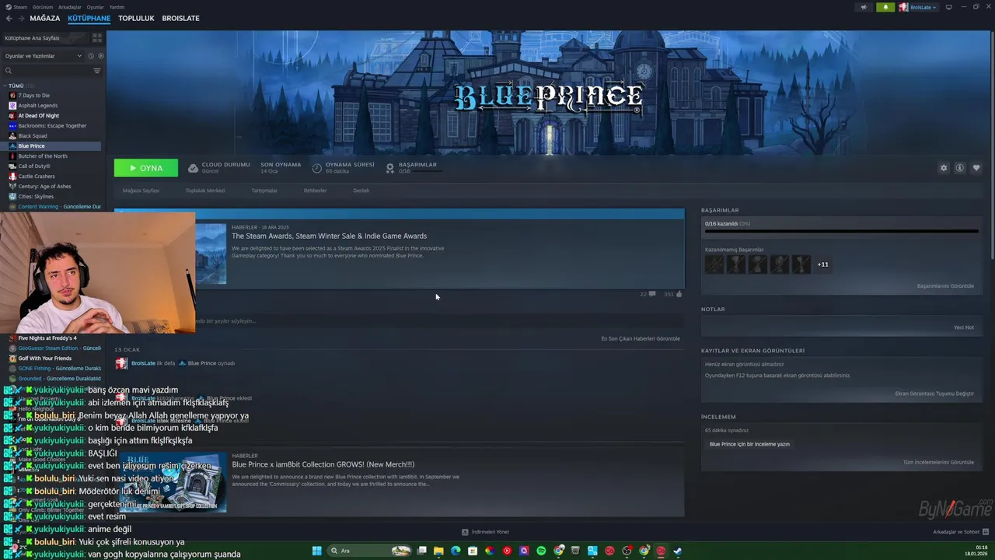Image resolution: width=995 pixels, height=560 pixels.
Task: Open game settings gear icon
Action: pyautogui.click(x=944, y=168)
